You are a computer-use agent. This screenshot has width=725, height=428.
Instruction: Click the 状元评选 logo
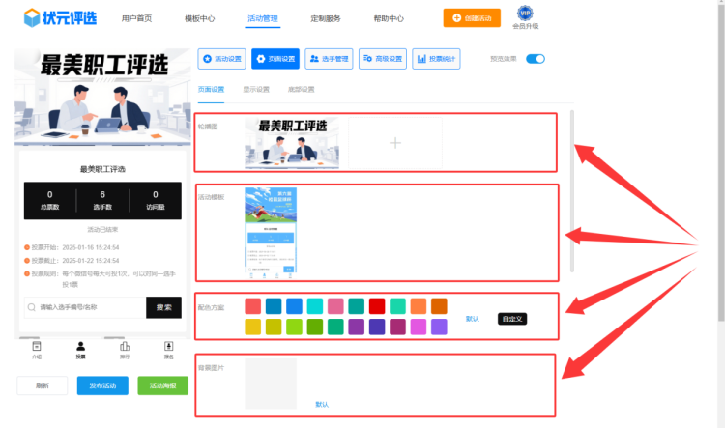pos(61,17)
